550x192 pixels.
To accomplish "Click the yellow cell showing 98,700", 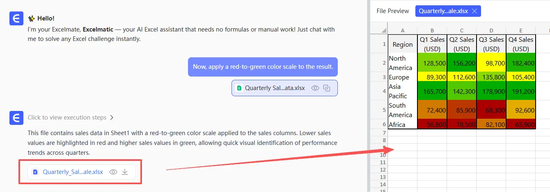I will [x=491, y=63].
